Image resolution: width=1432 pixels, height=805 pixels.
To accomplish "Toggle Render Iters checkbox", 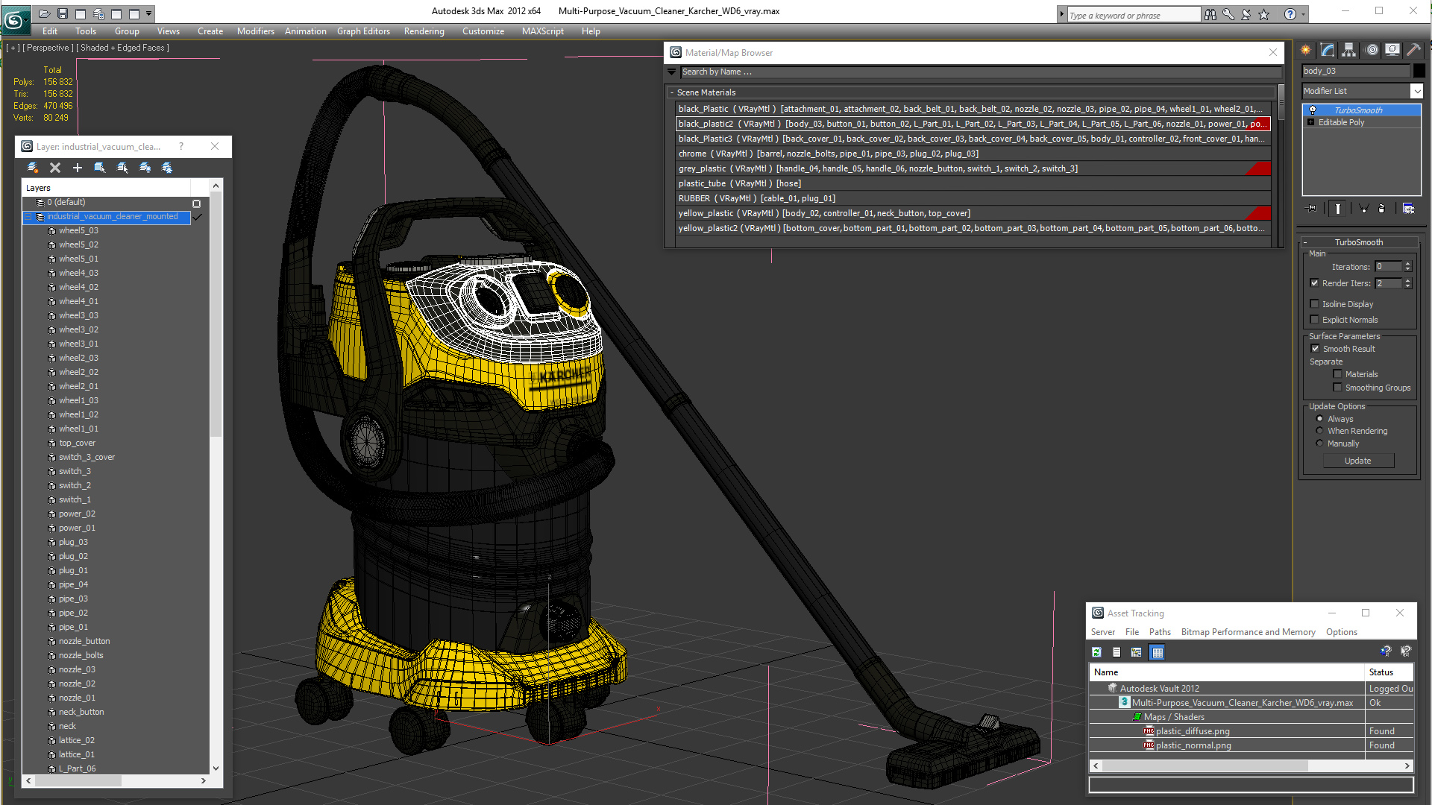I will coord(1315,283).
